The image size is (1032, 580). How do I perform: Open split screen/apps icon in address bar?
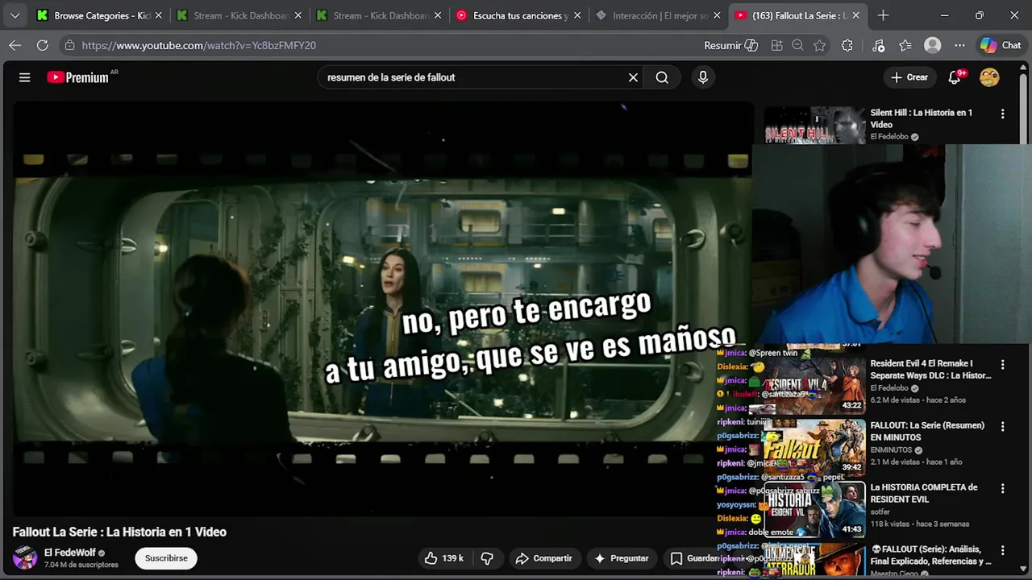(777, 45)
